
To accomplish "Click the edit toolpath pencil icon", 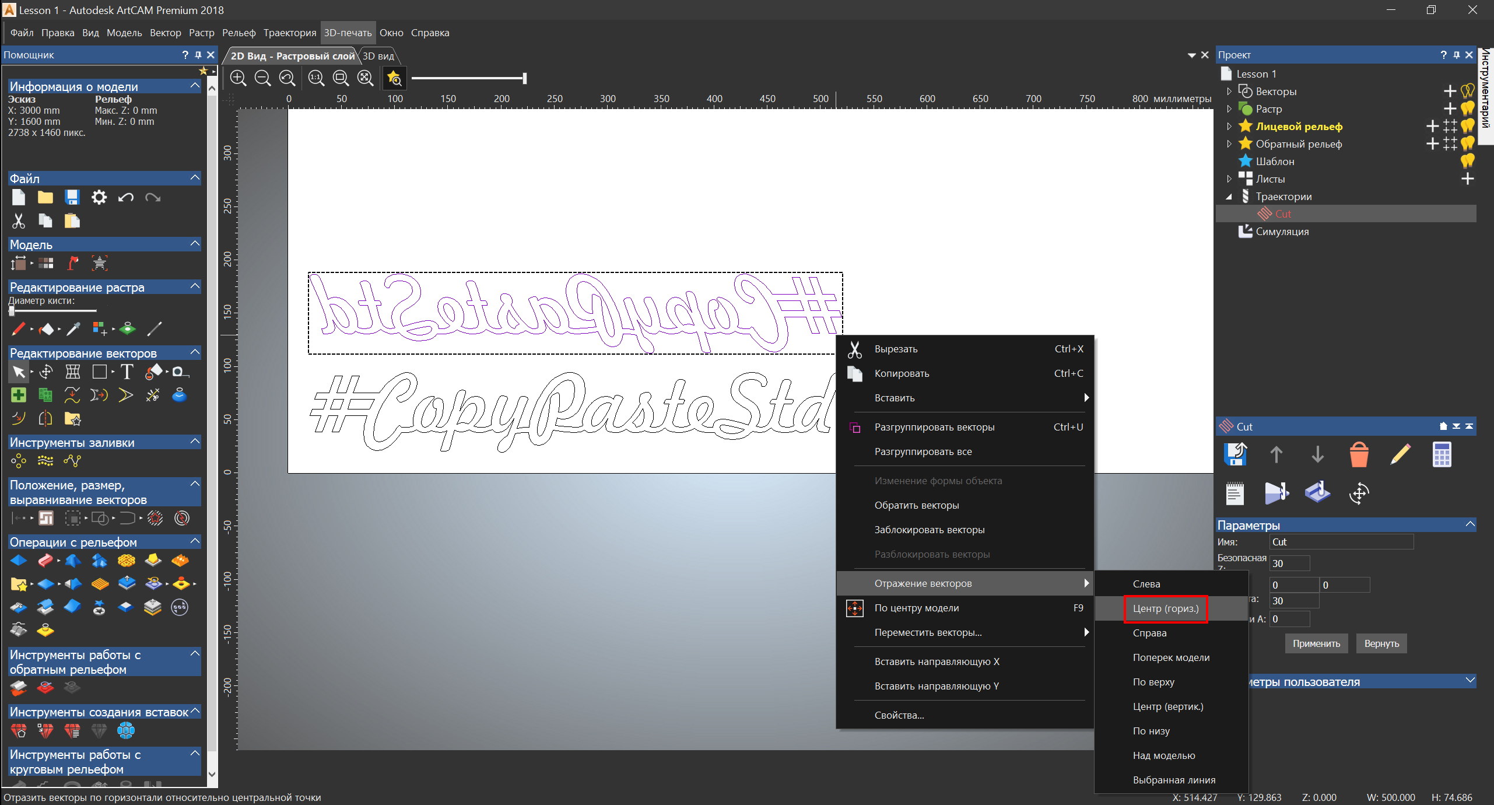I will coord(1400,454).
